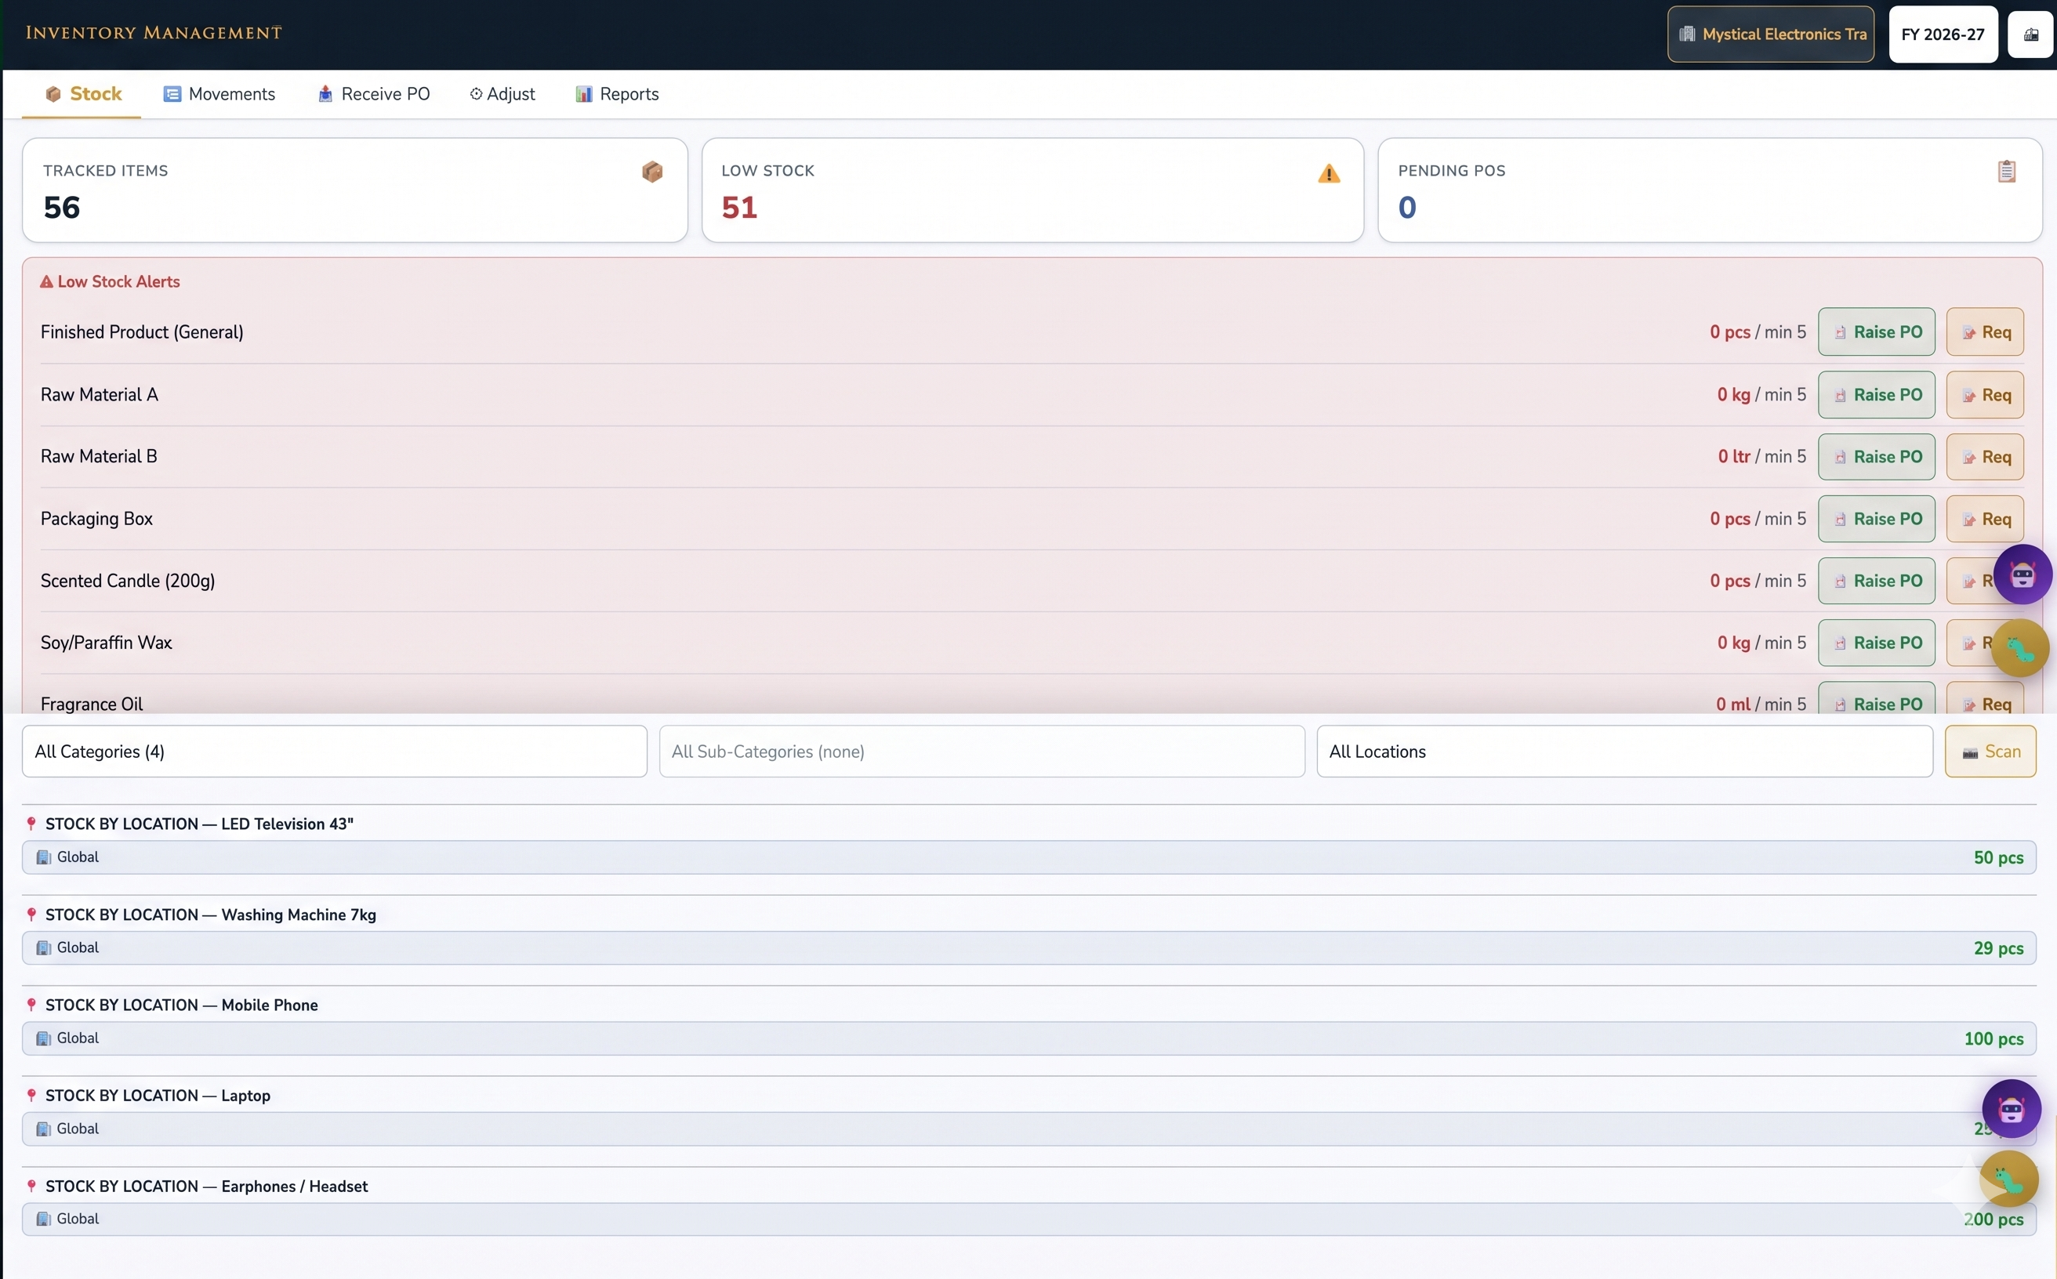Click the Adjust tab gear icon
Image resolution: width=2057 pixels, height=1279 pixels.
tap(476, 94)
